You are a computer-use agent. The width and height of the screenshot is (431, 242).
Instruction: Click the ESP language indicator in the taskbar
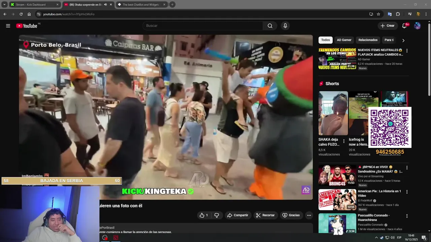399,238
